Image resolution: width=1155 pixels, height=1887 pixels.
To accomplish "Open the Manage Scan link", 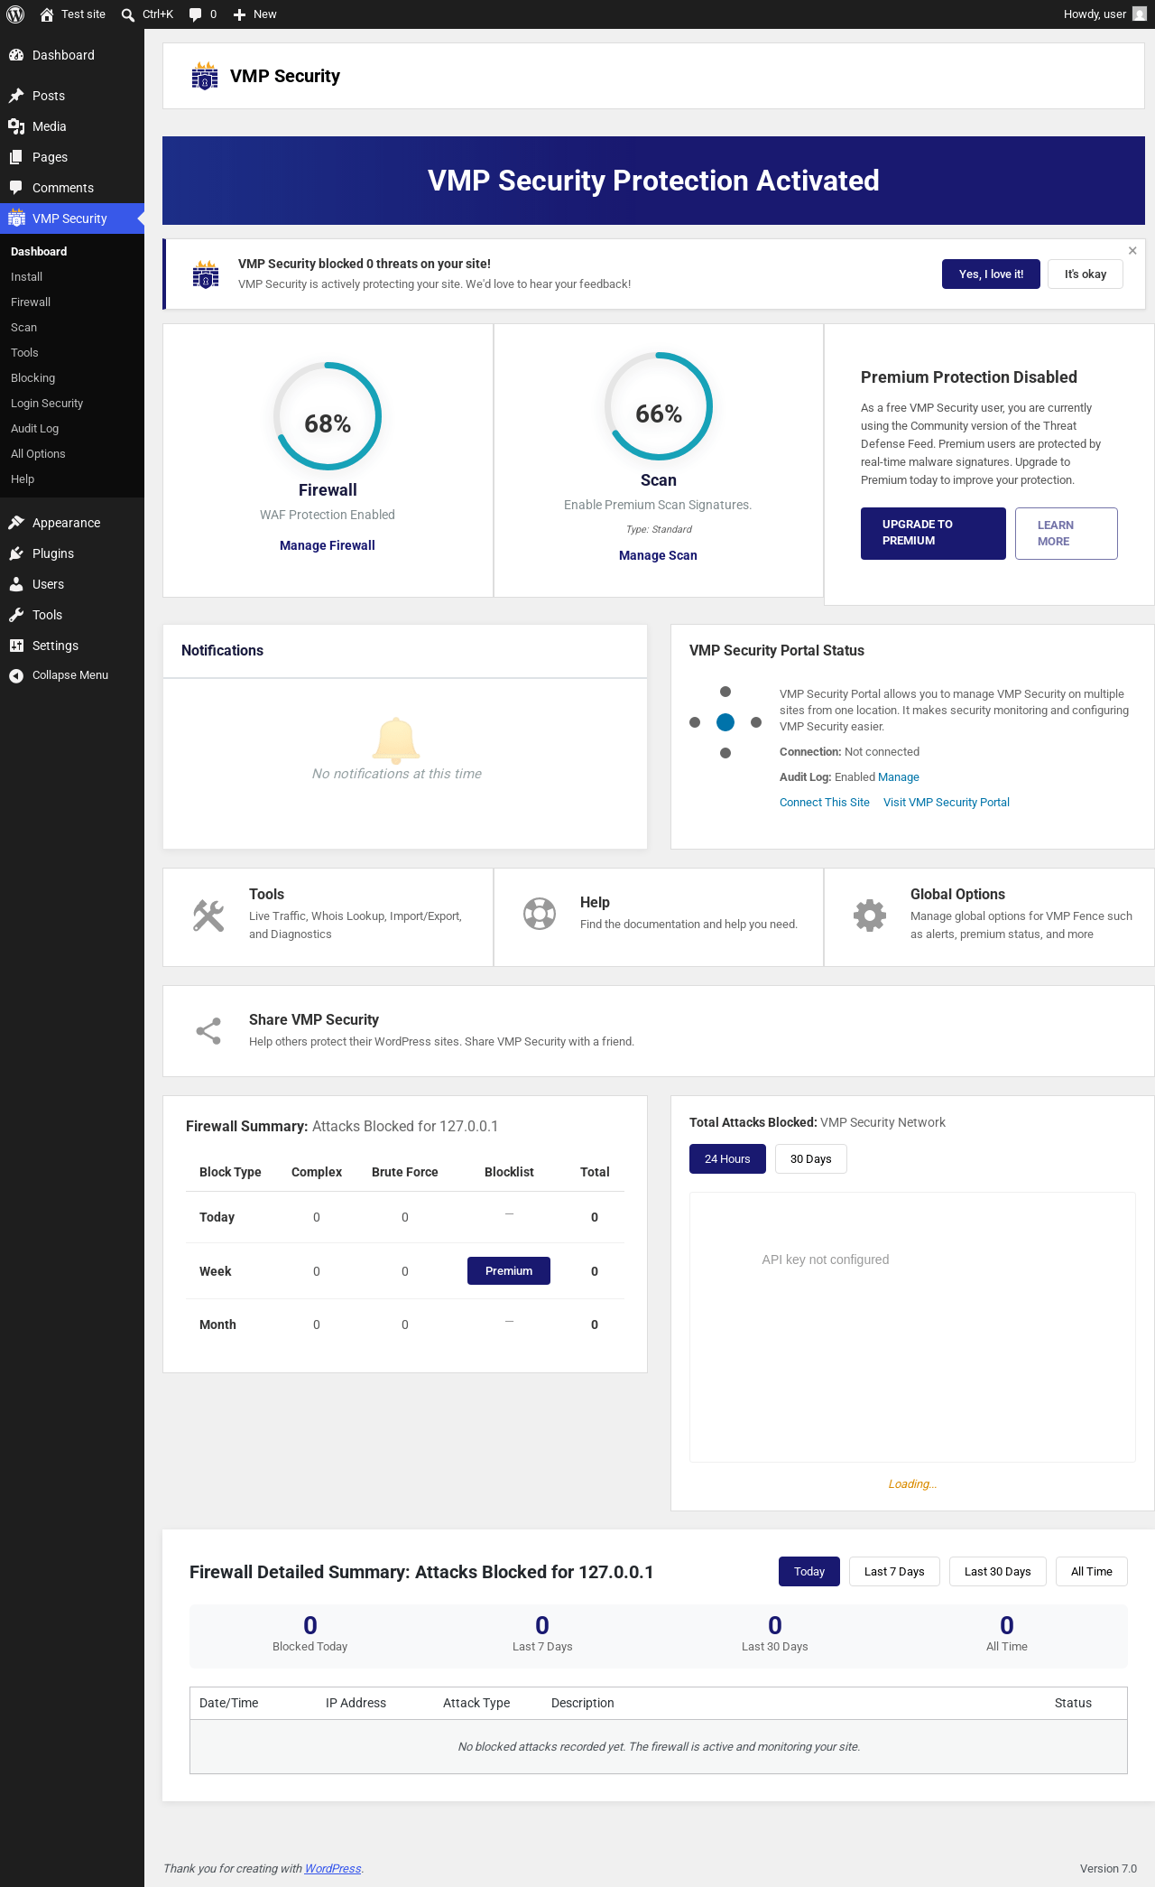I will pyautogui.click(x=658, y=555).
